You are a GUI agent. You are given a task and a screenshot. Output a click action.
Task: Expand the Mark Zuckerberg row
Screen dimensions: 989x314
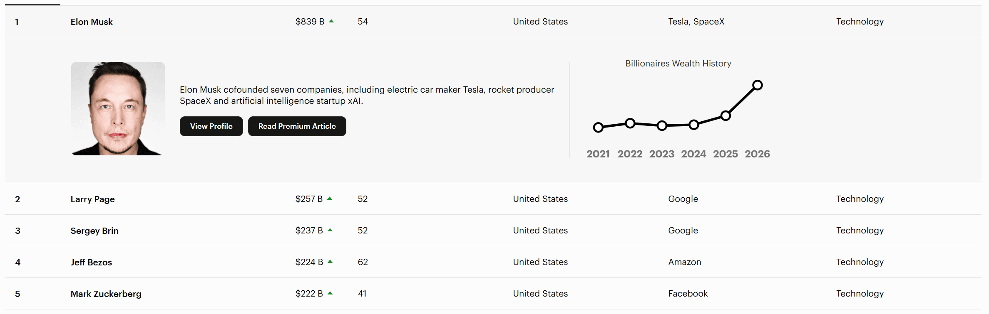106,294
